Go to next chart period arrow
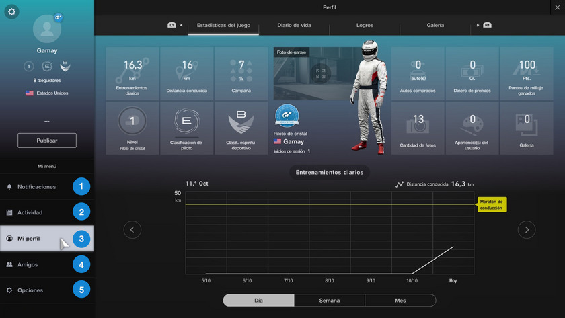 527,230
